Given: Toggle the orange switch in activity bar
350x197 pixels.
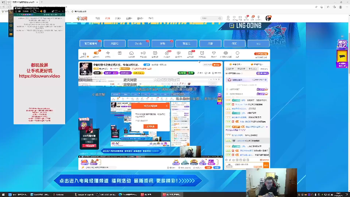Looking at the screenshot, I should click(96, 53).
